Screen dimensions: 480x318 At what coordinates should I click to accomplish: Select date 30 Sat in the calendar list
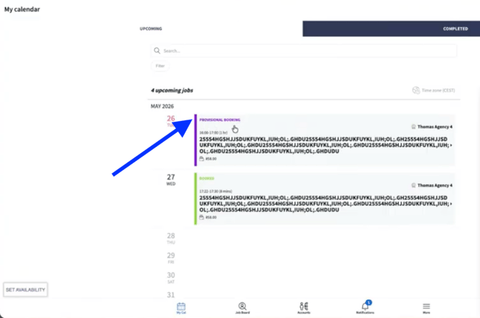pos(171,278)
